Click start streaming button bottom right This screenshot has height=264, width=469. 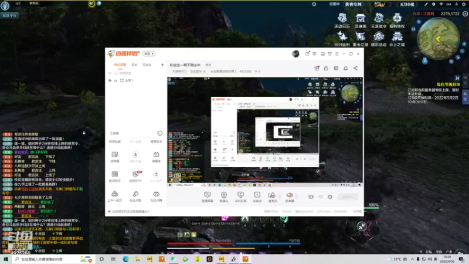click(x=348, y=197)
